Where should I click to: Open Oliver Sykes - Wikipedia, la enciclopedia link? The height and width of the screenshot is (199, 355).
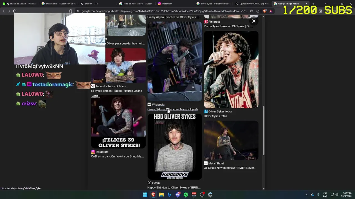[174, 109]
